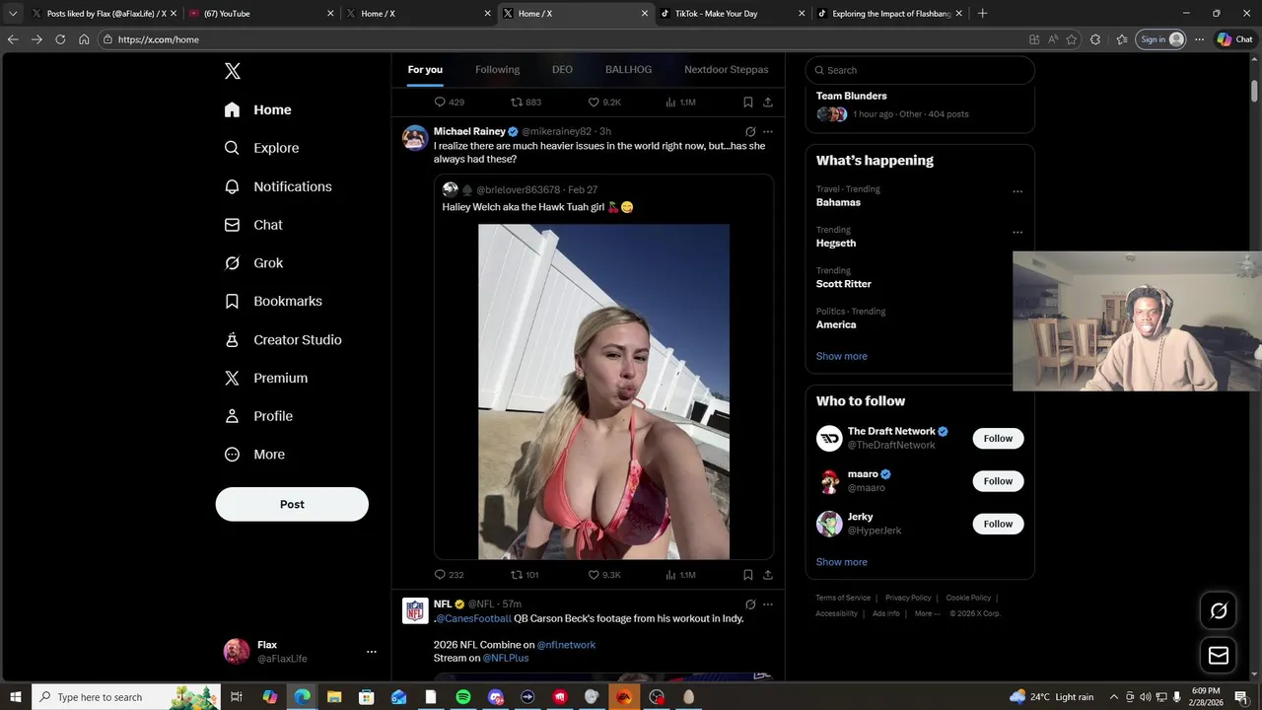The height and width of the screenshot is (710, 1262).
Task: Open the @CanesFootball mention link
Action: pyautogui.click(x=473, y=619)
